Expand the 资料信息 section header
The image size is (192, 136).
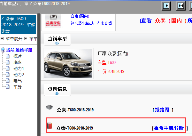click(x=57, y=89)
